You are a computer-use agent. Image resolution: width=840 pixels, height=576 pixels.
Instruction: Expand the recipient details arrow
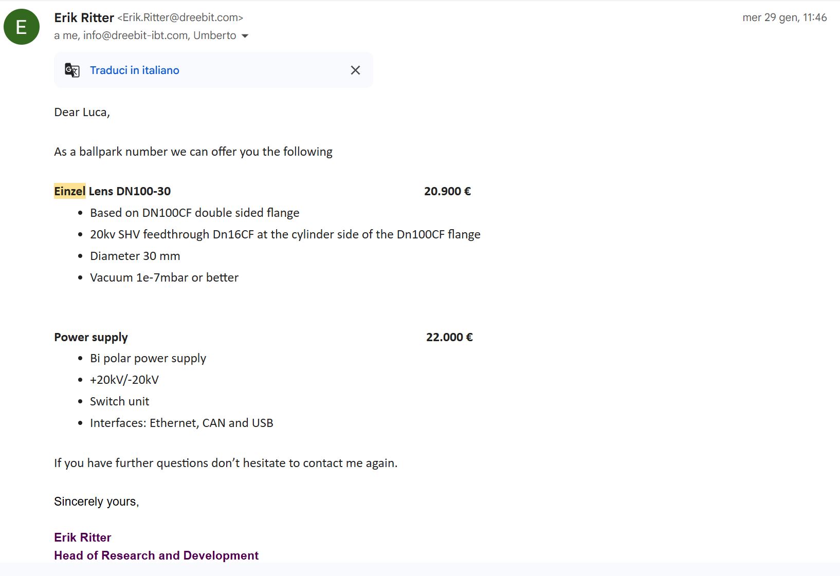click(245, 36)
